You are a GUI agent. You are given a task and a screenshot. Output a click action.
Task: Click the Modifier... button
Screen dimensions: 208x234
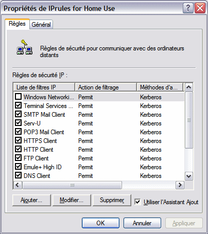72,200
